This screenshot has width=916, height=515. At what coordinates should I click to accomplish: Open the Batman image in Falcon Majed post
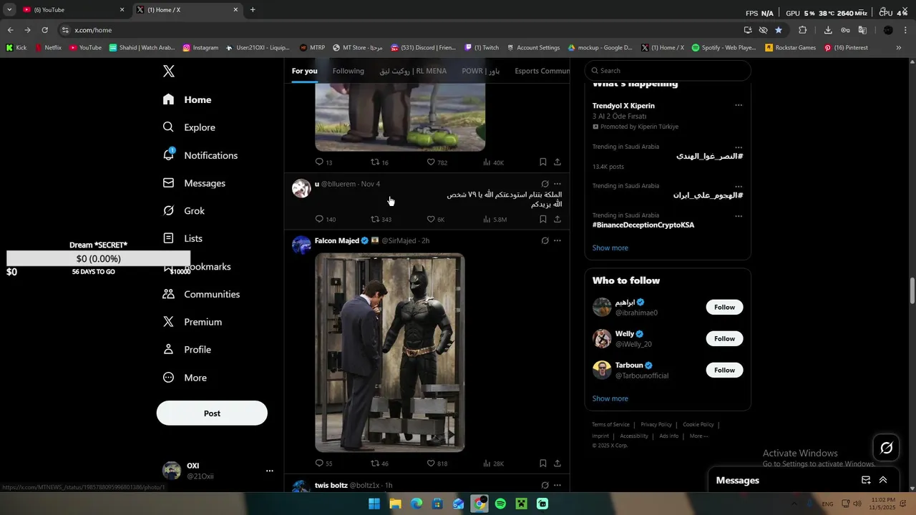click(x=390, y=353)
